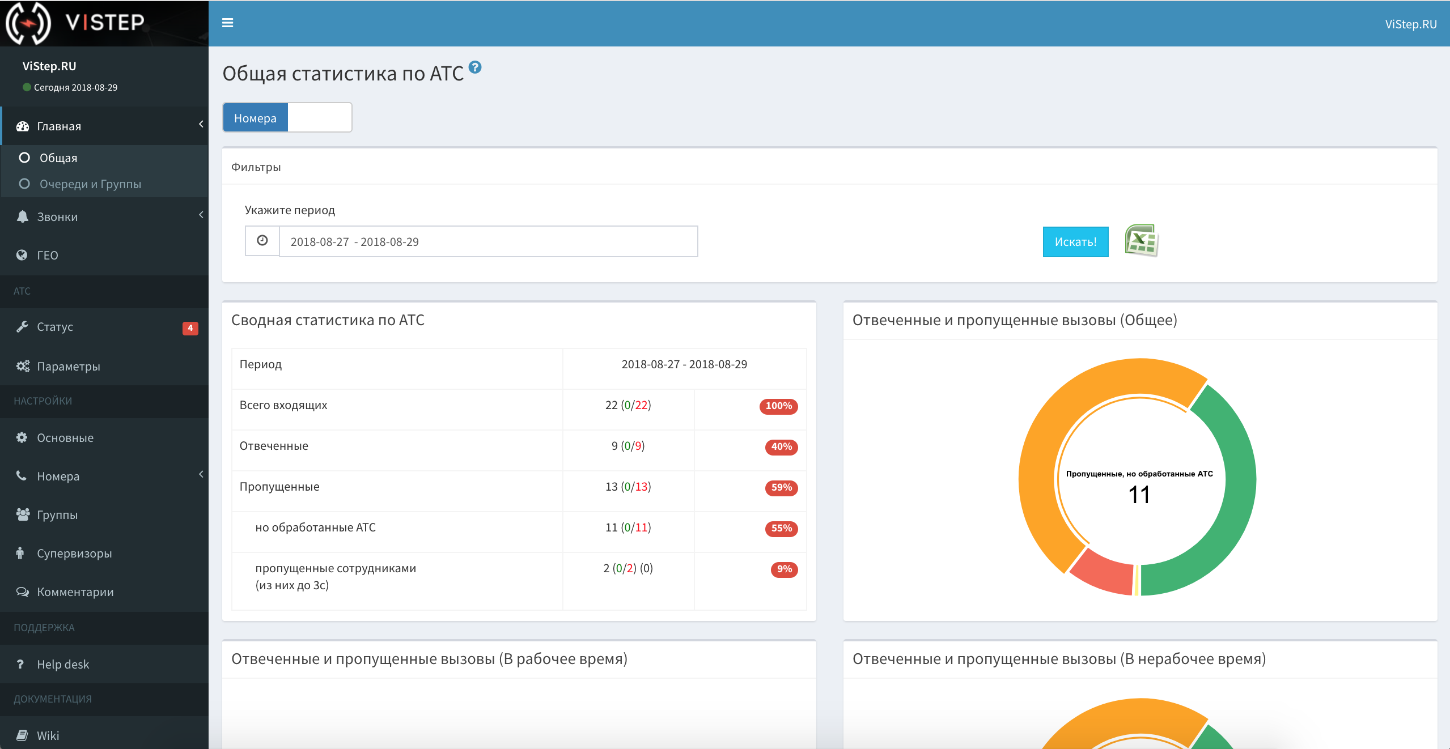Click the donut center value 11
The height and width of the screenshot is (749, 1450).
click(1139, 495)
